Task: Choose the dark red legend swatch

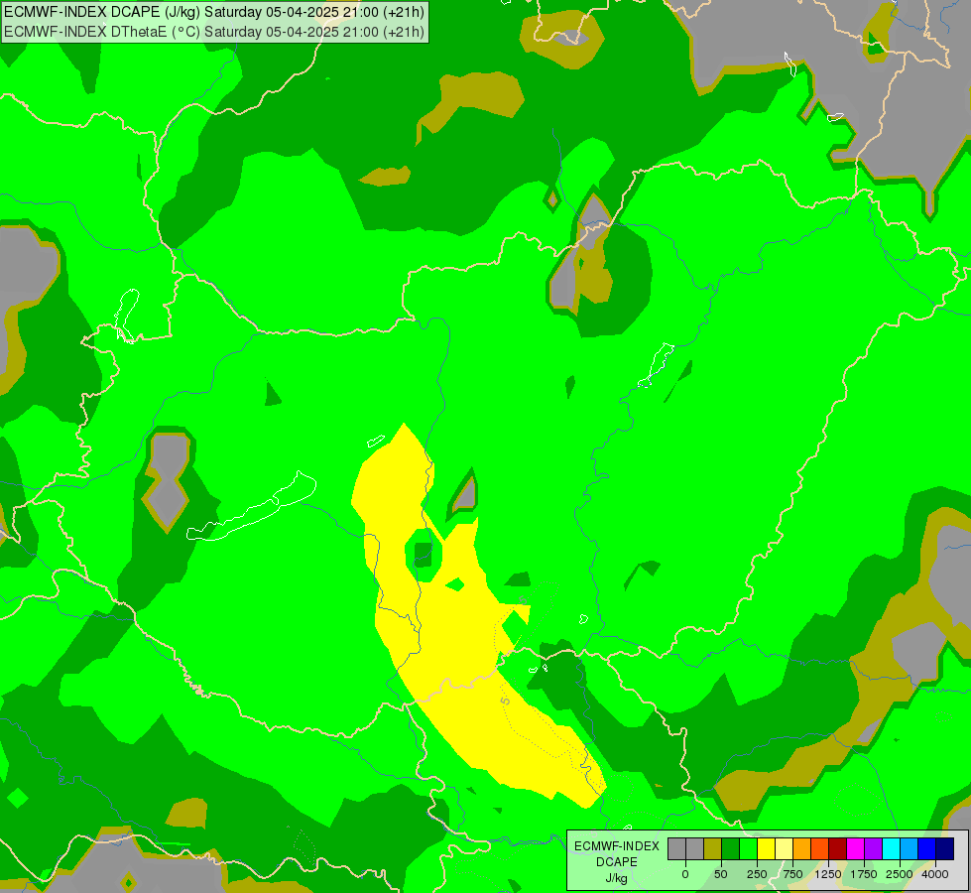Action: point(837,848)
